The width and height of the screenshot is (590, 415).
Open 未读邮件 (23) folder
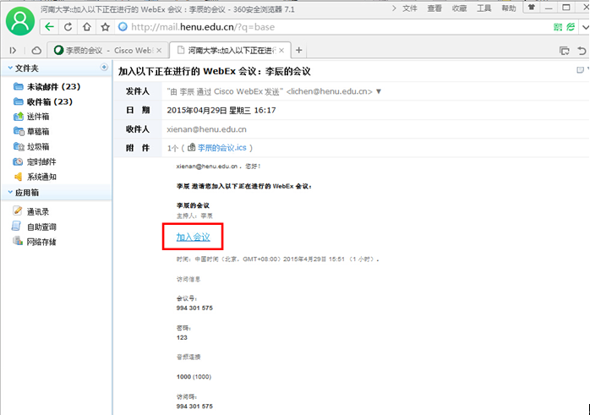[x=53, y=87]
